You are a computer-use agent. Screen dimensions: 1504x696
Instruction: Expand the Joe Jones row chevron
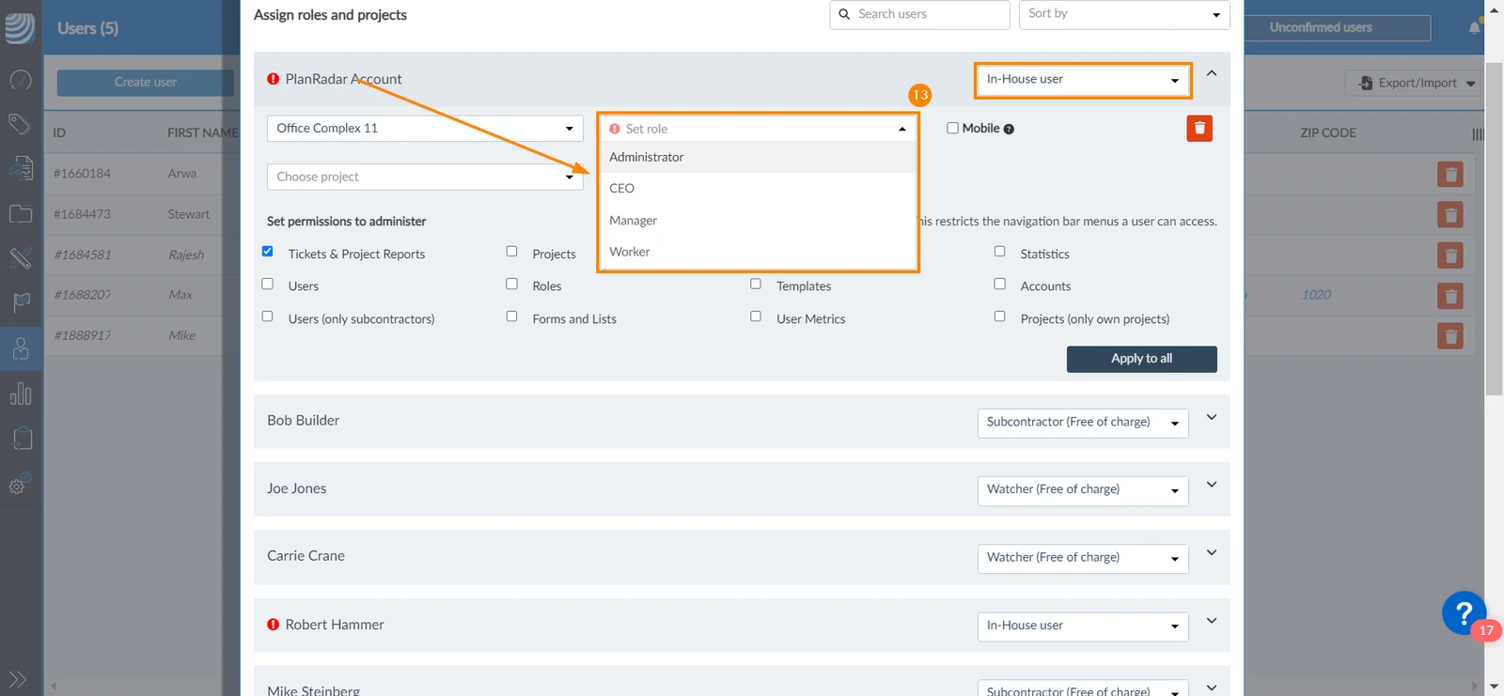click(x=1212, y=485)
